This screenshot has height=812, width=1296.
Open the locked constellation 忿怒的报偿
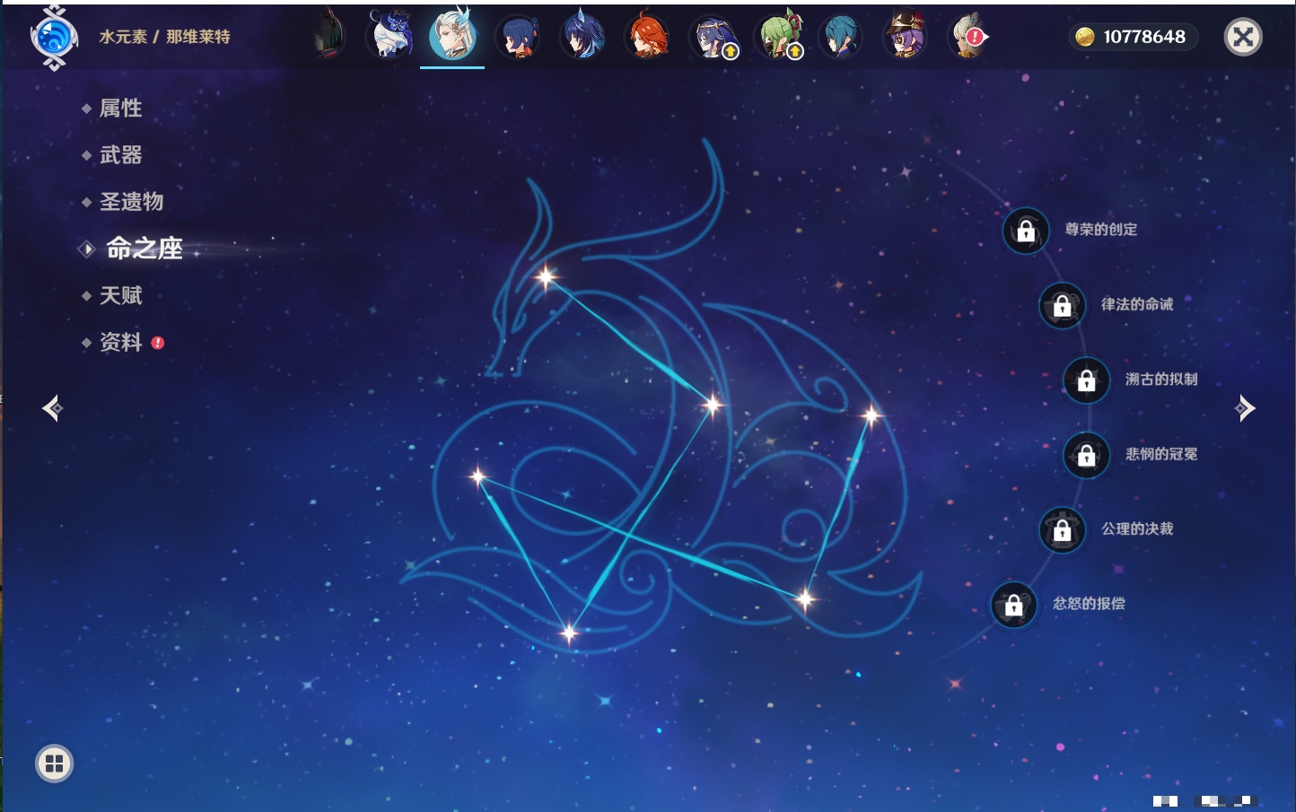pyautogui.click(x=1013, y=605)
